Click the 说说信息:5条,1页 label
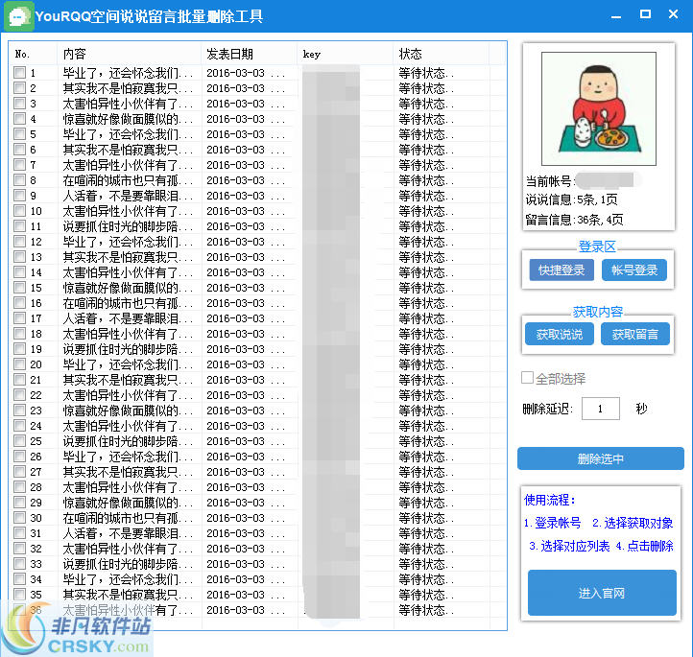 [x=571, y=199]
